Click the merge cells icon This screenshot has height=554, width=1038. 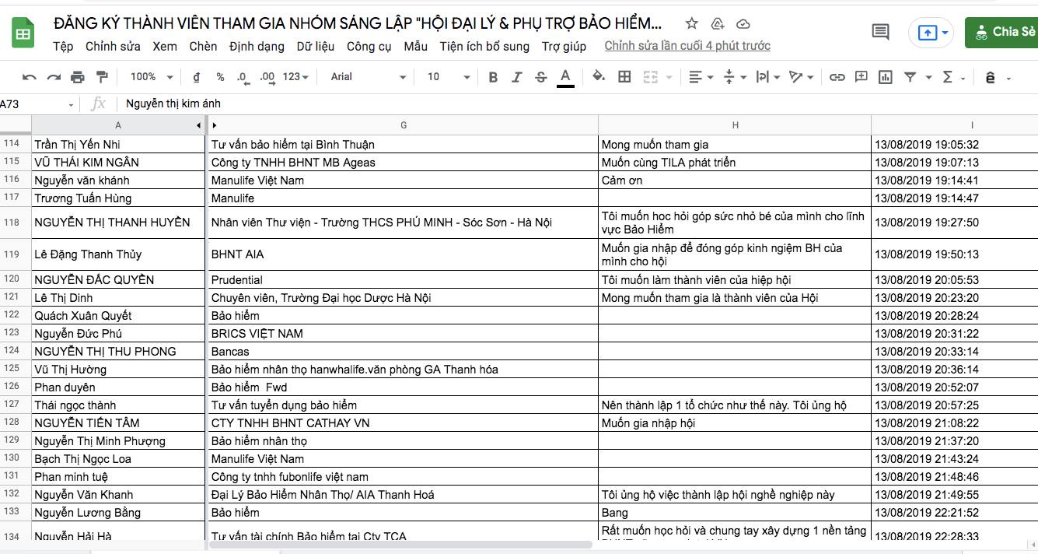coord(649,77)
